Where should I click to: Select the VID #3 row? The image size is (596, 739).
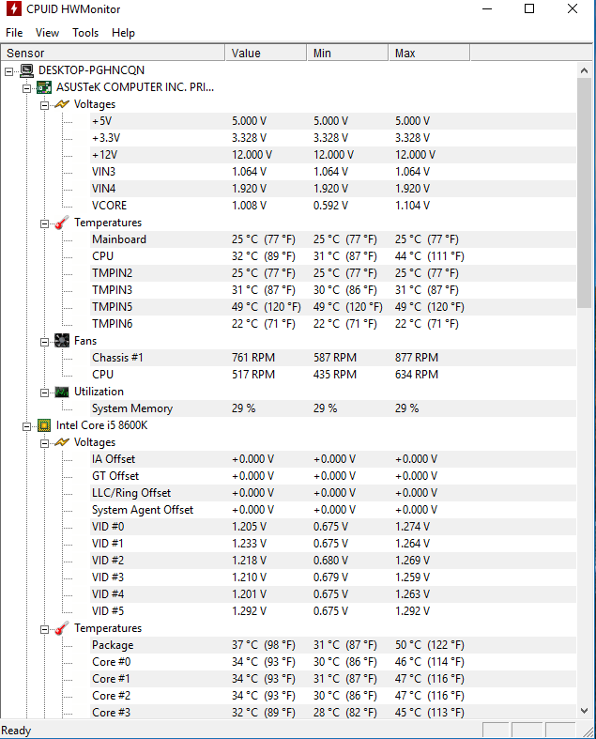[333, 577]
